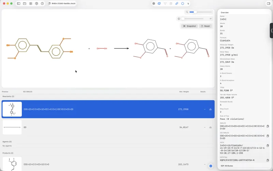Click the magnifier zoom icon
Viewport: 273px width, 171px height.
point(187,12)
